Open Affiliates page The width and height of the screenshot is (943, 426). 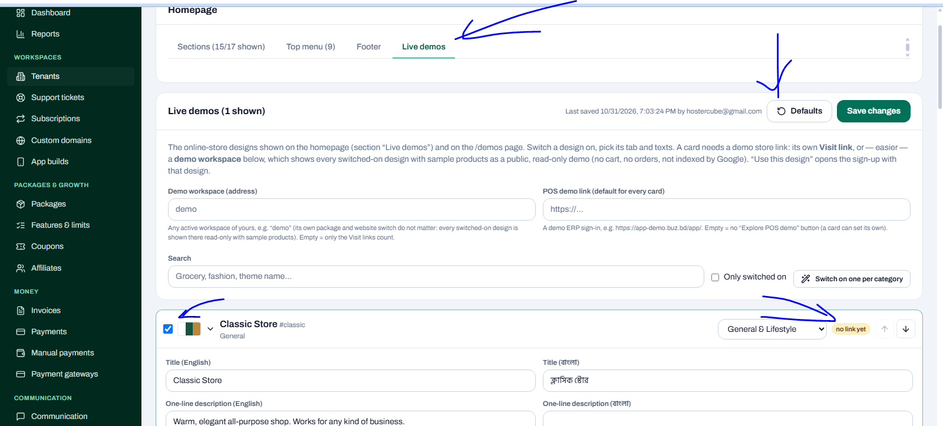(71, 268)
